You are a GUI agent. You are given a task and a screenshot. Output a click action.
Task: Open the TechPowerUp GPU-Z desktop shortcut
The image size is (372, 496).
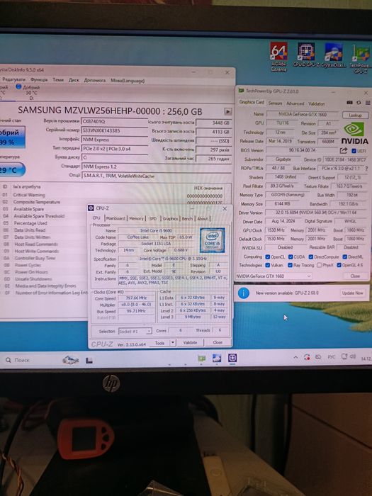(x=360, y=59)
